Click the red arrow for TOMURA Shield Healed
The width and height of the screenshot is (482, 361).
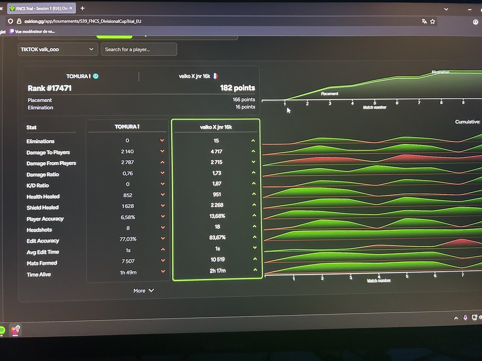click(162, 206)
